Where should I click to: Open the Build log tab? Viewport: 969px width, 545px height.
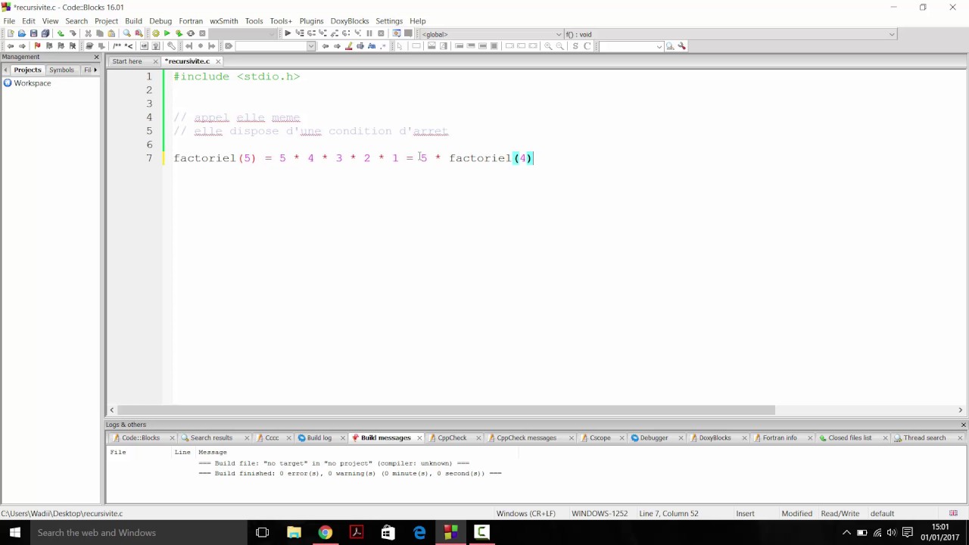pos(319,438)
